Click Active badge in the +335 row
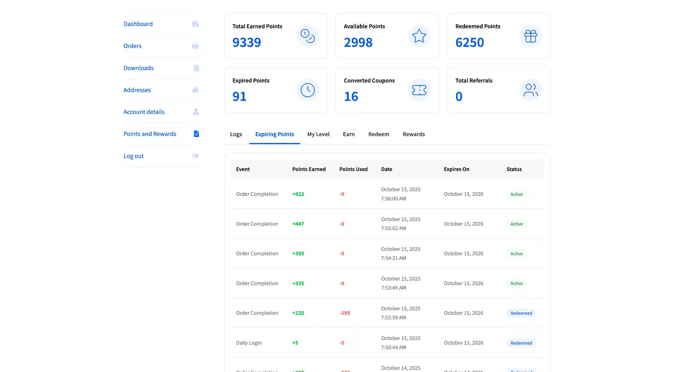 tap(517, 283)
